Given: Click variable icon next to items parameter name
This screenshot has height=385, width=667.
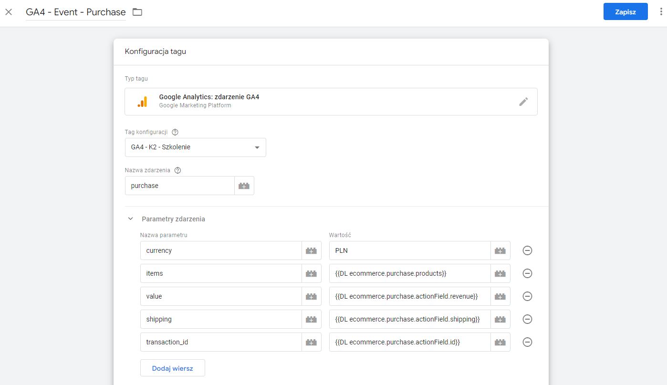Looking at the screenshot, I should pos(311,273).
